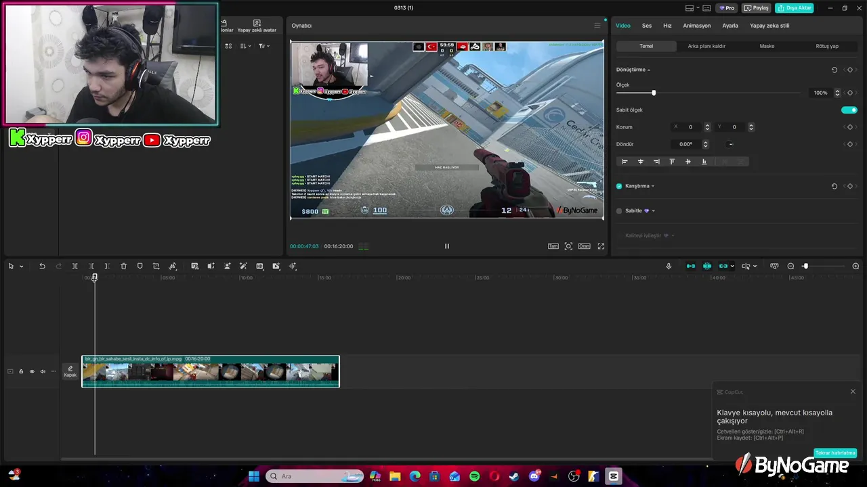Open the audio waveform tool in toolbar
Viewport: 867px width, 487px height.
pyautogui.click(x=293, y=266)
